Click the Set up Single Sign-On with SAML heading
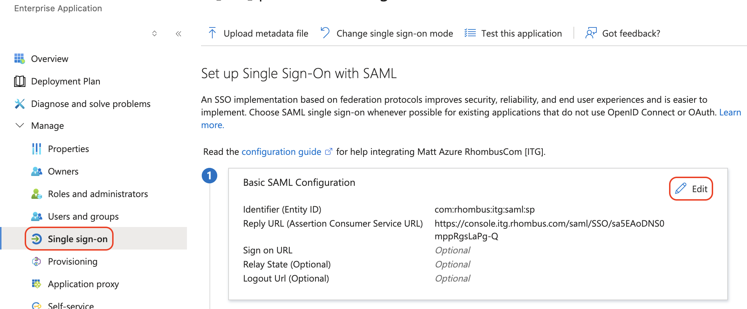The height and width of the screenshot is (309, 747). pyautogui.click(x=299, y=74)
